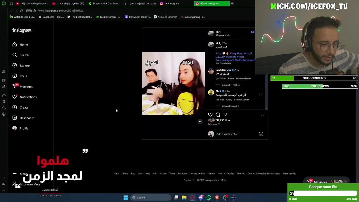Toggle the browser VPN badge
The height and width of the screenshot is (202, 359).
coord(29,11)
